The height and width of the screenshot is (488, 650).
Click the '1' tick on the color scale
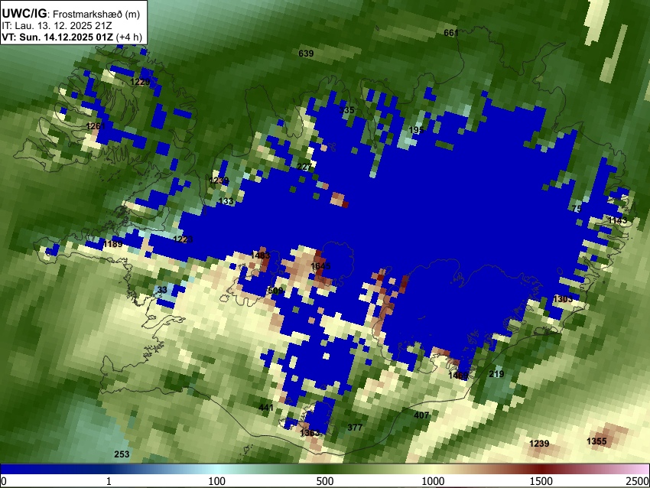[109, 481]
